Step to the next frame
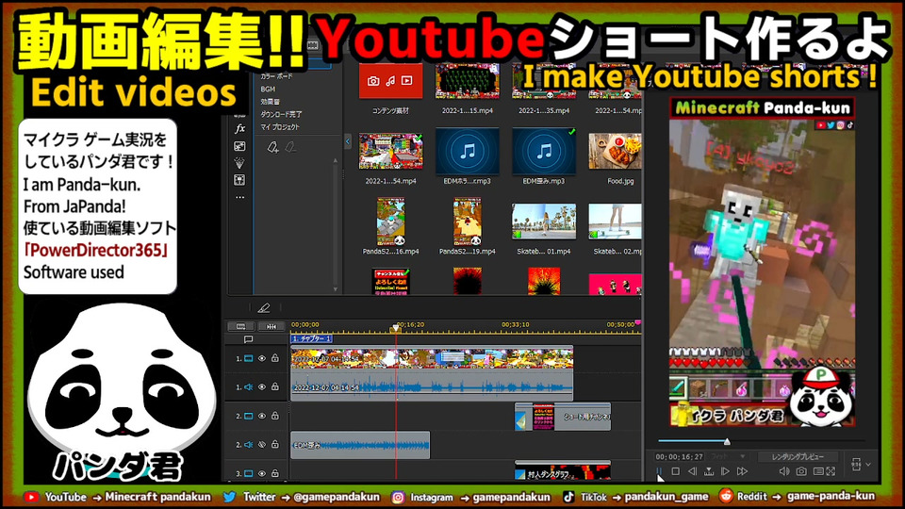Image resolution: width=905 pixels, height=509 pixels. tap(726, 471)
